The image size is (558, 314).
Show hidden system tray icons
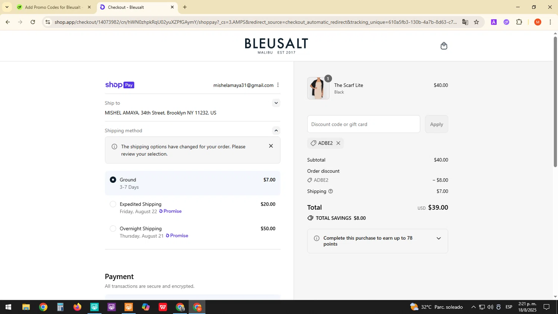(473, 307)
